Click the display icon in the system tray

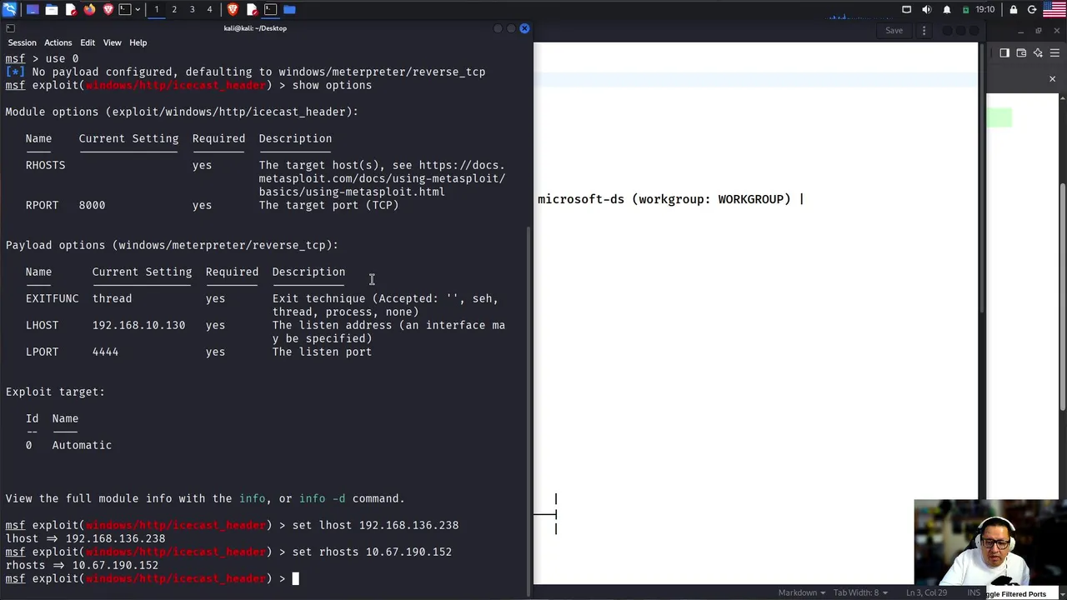tap(907, 9)
